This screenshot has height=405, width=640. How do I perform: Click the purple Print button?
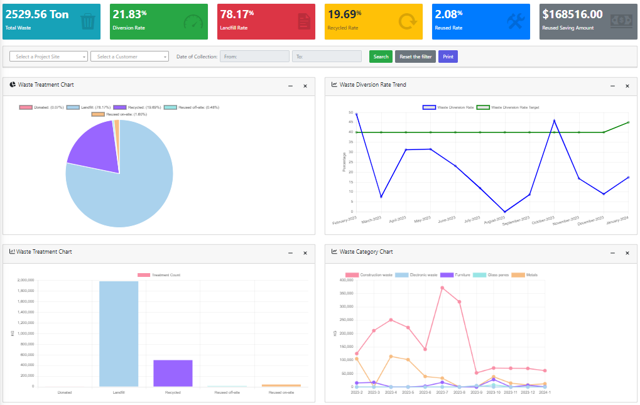pos(448,56)
